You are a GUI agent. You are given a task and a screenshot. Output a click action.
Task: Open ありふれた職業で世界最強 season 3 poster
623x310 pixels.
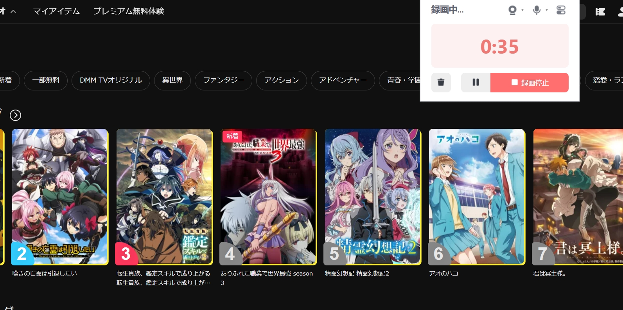269,197
